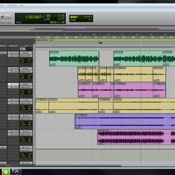This screenshot has height=175, width=175.
Task: Open the main counter 1:50.697 format dropdown
Action: tap(43, 17)
